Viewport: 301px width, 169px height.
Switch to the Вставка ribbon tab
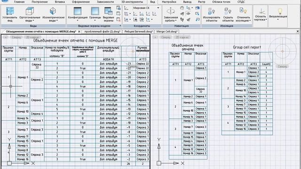click(x=60, y=2)
